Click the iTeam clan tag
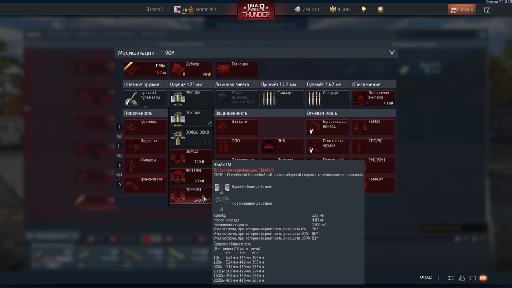 click(154, 10)
